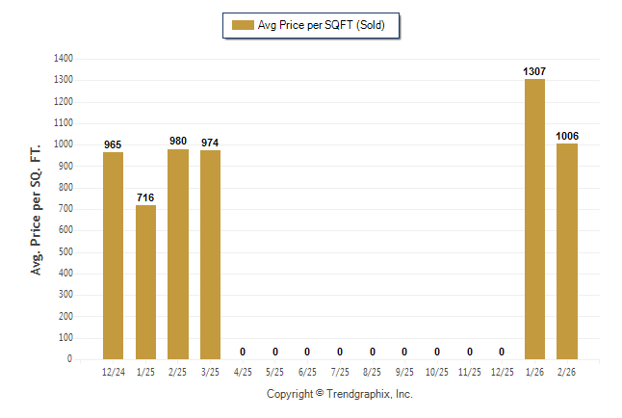
Task: Click the 1307 data label
Action: tap(534, 71)
